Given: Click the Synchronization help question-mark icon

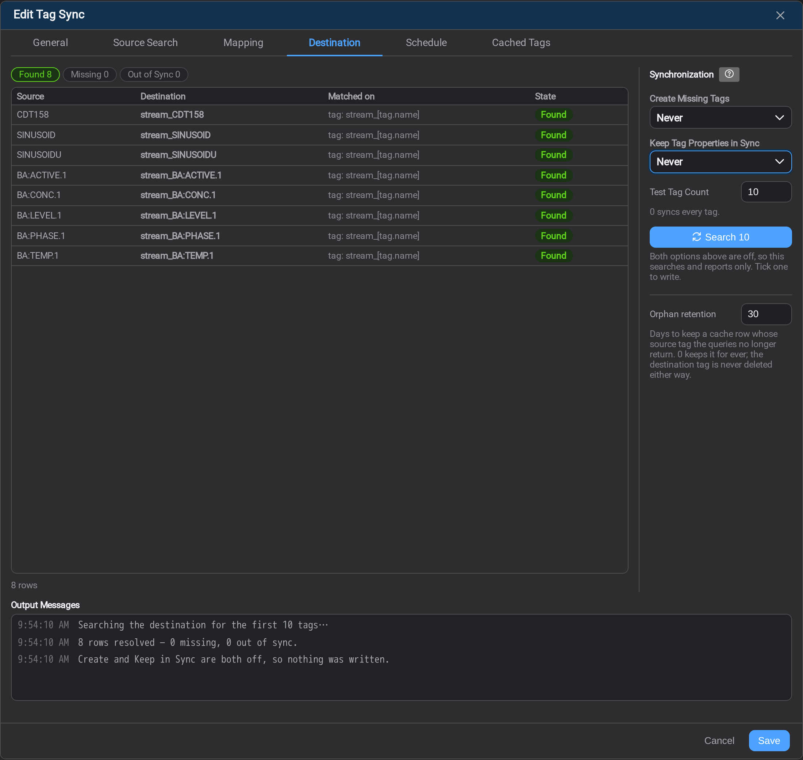Looking at the screenshot, I should point(729,74).
